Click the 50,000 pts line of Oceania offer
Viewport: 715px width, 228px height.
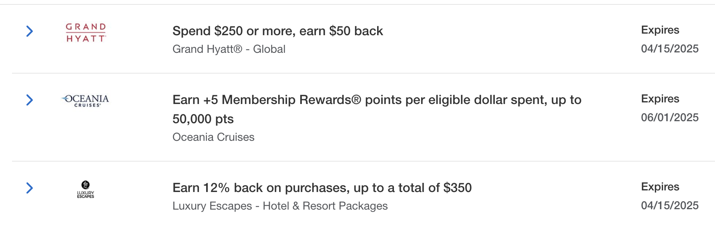[203, 119]
